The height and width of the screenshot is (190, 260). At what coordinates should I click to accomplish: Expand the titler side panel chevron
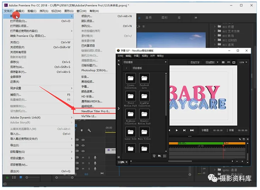pyautogui.click(x=119, y=108)
